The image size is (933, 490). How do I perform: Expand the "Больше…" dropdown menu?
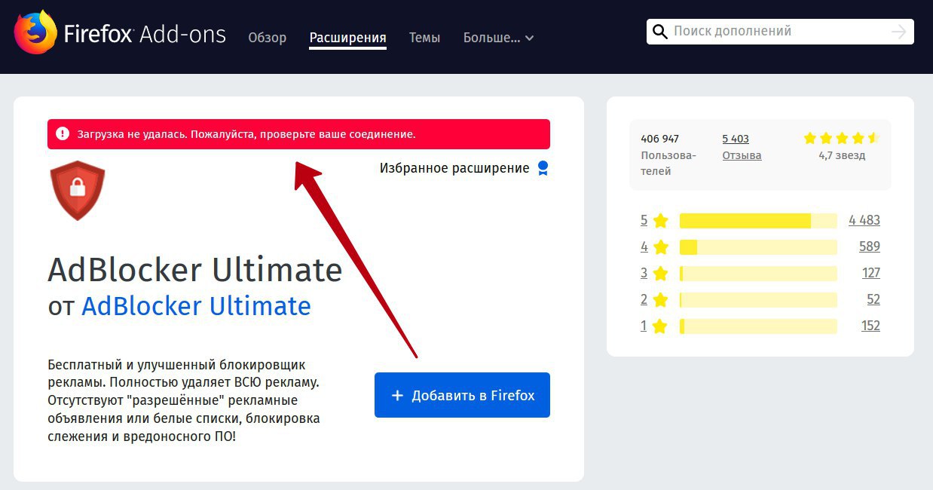click(498, 38)
